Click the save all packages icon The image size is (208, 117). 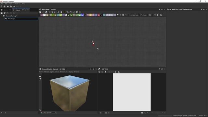coord(11,6)
